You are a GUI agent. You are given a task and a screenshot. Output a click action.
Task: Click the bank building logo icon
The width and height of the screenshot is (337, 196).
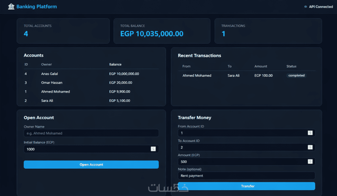click(11, 7)
